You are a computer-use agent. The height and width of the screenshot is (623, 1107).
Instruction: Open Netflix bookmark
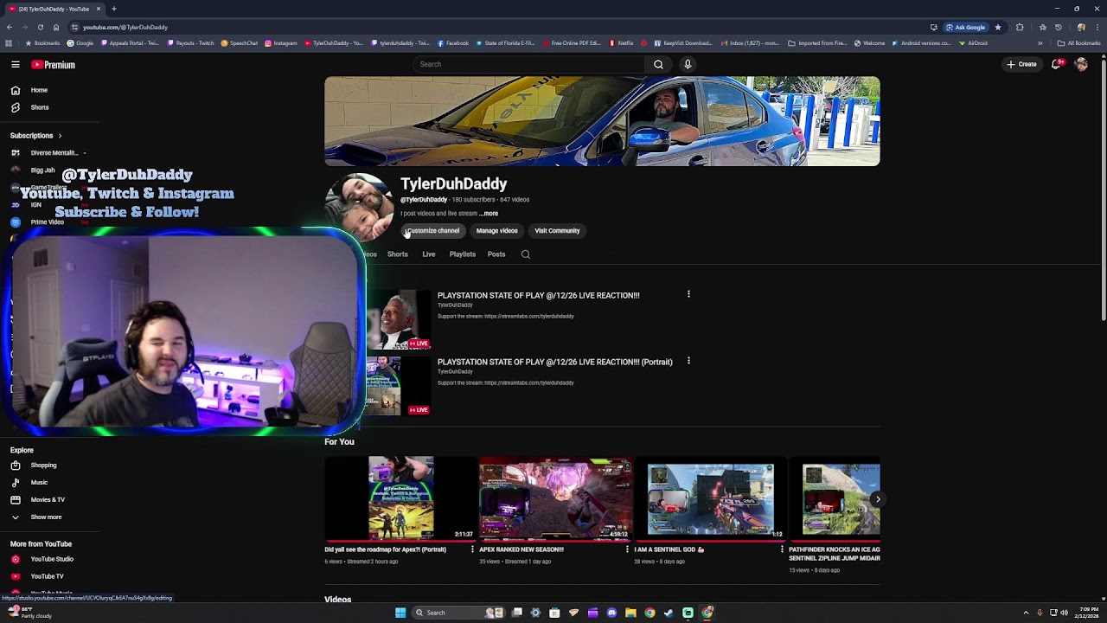click(x=621, y=43)
